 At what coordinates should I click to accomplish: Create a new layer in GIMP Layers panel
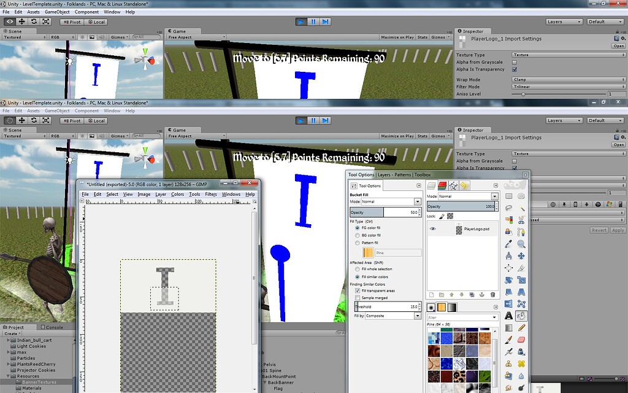point(431,295)
